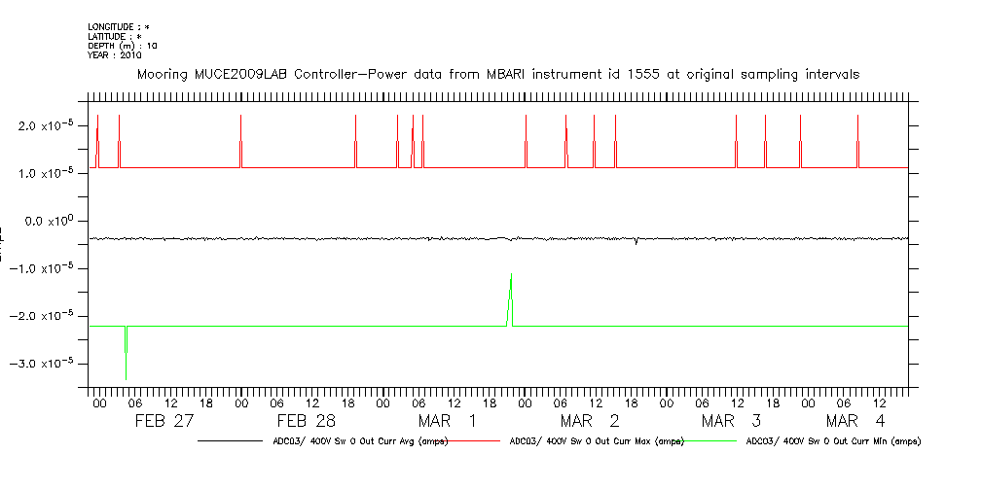Image resolution: width=982 pixels, height=490 pixels.
Task: Select the 'MAR 2' date label
Action: pyautogui.click(x=589, y=421)
